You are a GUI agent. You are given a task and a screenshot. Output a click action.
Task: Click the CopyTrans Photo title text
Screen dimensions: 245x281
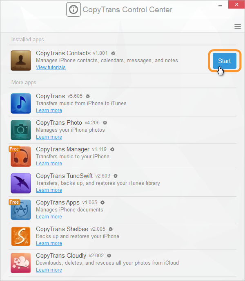tap(59, 123)
